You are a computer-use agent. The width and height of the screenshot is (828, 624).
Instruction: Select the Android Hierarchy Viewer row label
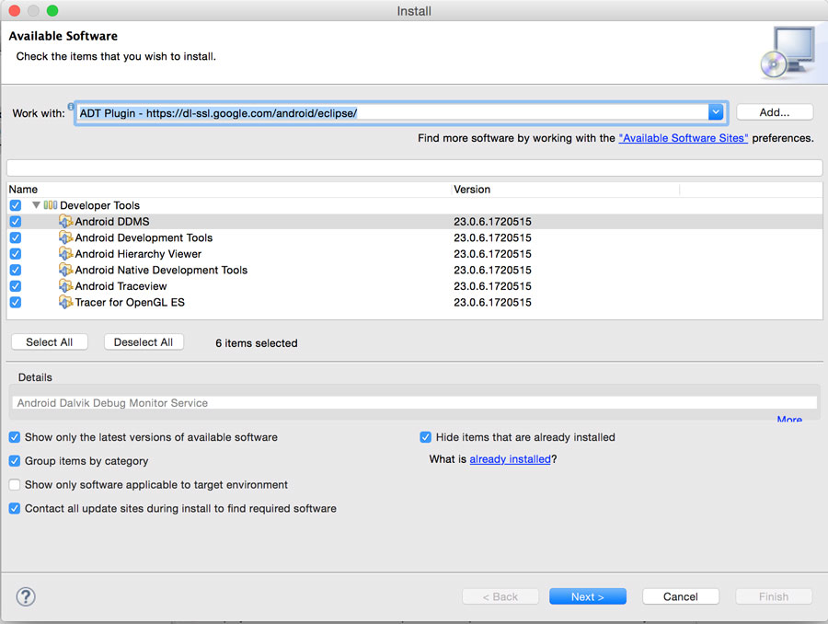tap(138, 254)
